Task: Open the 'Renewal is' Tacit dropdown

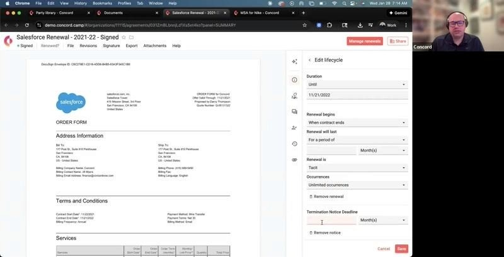Action: click(357, 168)
